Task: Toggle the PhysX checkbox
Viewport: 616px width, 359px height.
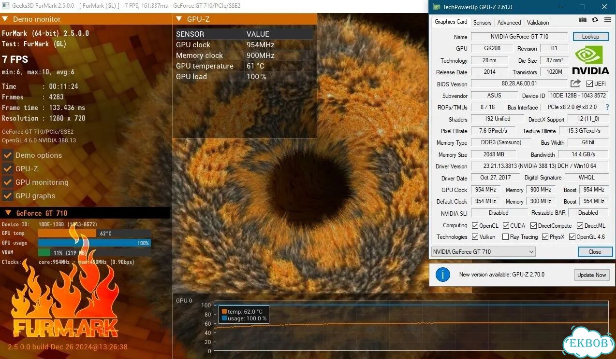Action: pyautogui.click(x=545, y=237)
